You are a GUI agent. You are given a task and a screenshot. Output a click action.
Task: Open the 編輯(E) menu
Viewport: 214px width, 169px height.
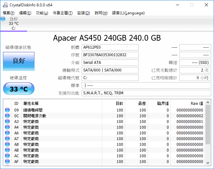point(25,13)
